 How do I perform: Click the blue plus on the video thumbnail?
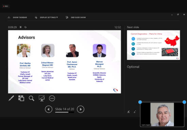tap(140, 102)
